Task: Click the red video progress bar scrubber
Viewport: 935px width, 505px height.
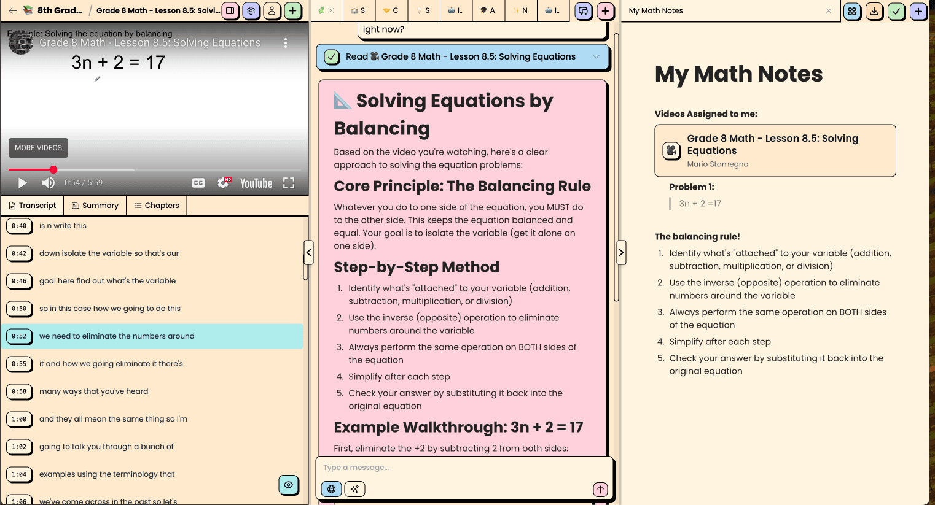Action: pyautogui.click(x=53, y=169)
